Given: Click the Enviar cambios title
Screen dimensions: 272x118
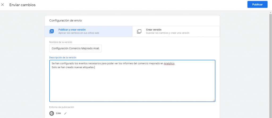Looking at the screenshot, I should (22, 5).
